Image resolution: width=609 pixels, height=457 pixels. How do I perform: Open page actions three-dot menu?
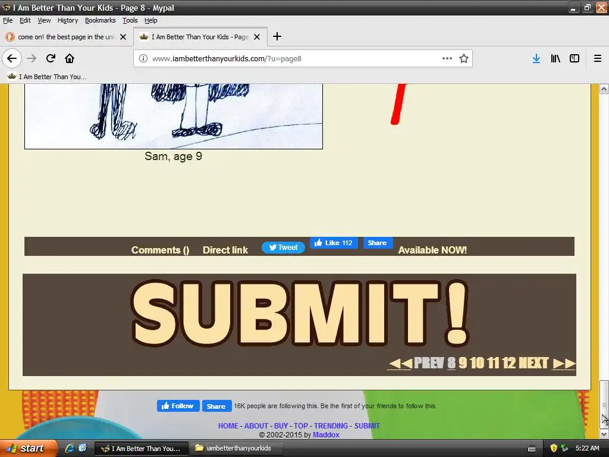(447, 58)
